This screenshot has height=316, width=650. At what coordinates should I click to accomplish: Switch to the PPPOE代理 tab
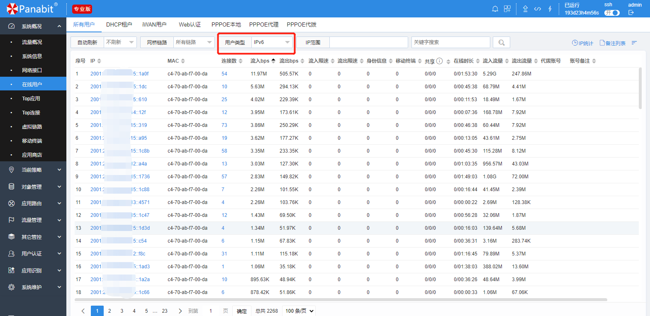point(264,24)
